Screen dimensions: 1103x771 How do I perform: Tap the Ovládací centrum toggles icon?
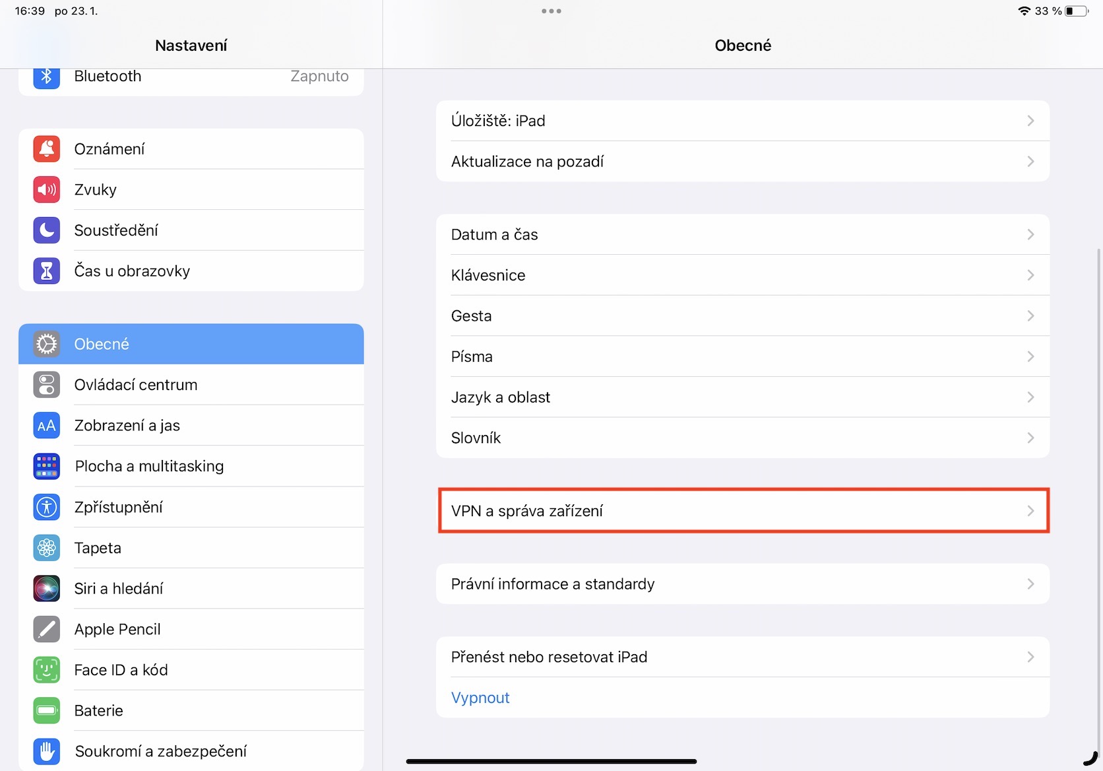pos(46,385)
